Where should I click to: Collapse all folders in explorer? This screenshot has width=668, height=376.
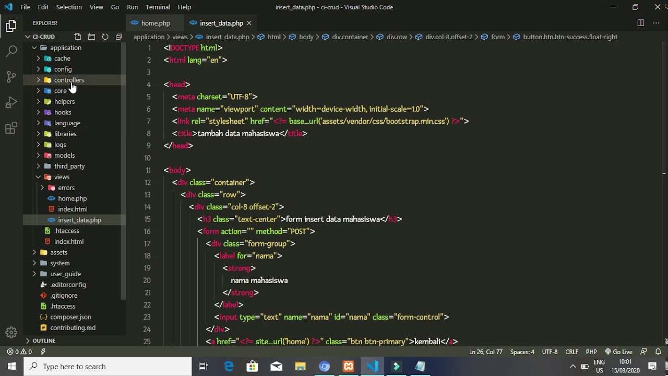pos(118,37)
